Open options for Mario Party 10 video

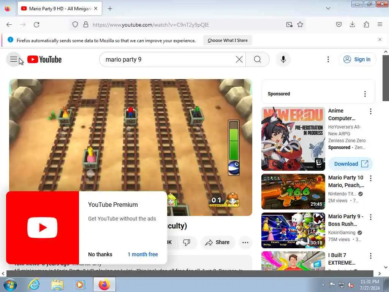(371, 178)
